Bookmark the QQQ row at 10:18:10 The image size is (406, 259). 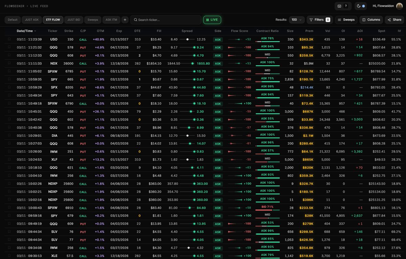9,167
